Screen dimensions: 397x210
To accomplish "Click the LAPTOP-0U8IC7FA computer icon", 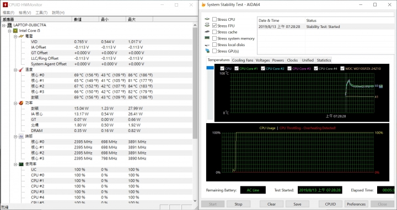I will [x=9, y=25].
